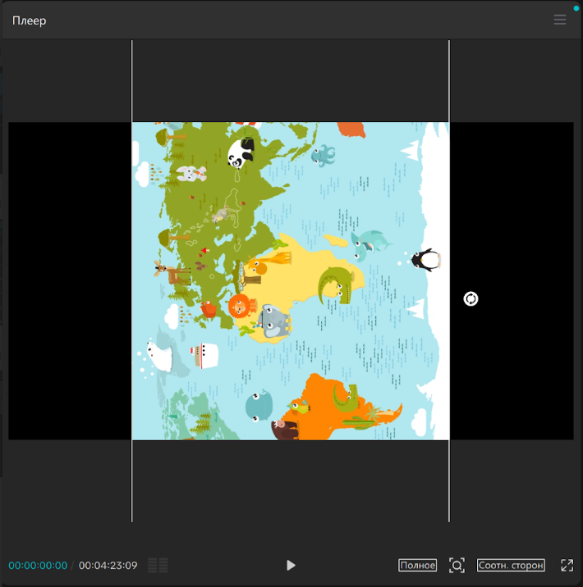Click the 'Полное' quality button
This screenshot has width=583, height=587.
(x=417, y=565)
